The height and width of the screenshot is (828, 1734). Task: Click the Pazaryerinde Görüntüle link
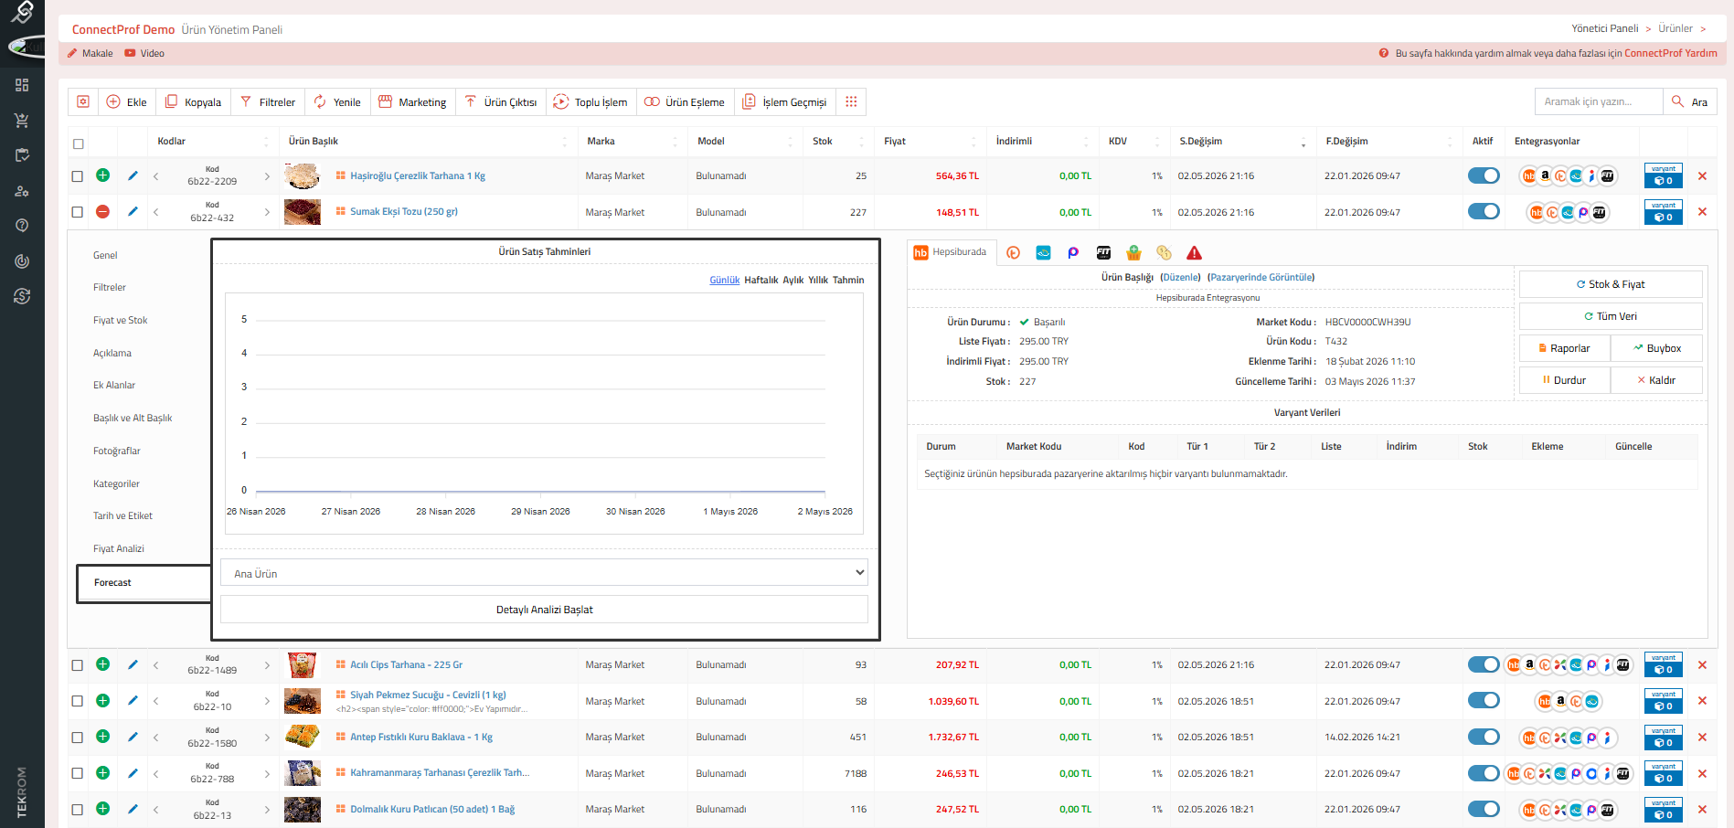point(1261,277)
